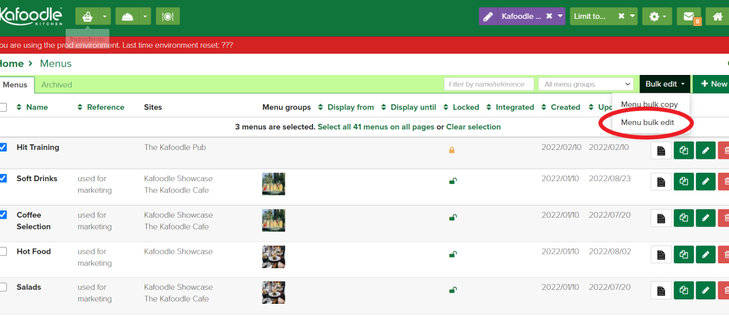Image resolution: width=729 pixels, height=316 pixels.
Task: Click the Hit Training locked padlock icon
Action: [x=452, y=150]
